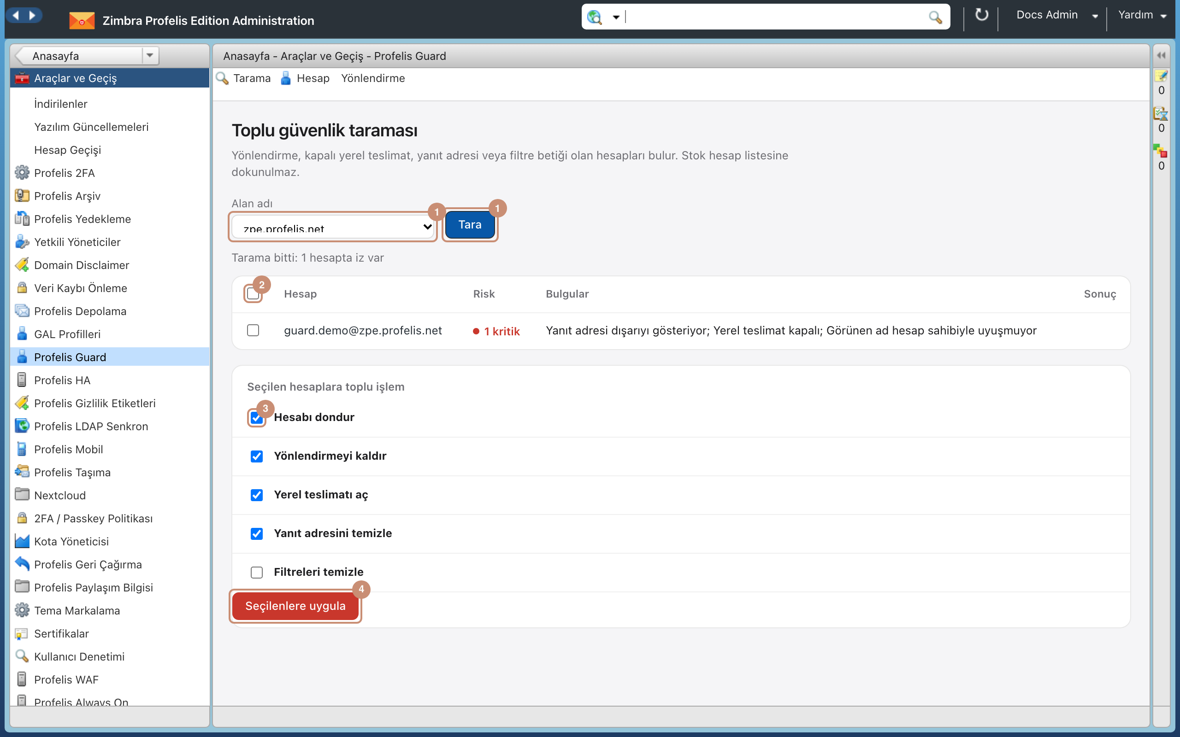
Task: Click the '1 kritik' risk label
Action: click(496, 332)
